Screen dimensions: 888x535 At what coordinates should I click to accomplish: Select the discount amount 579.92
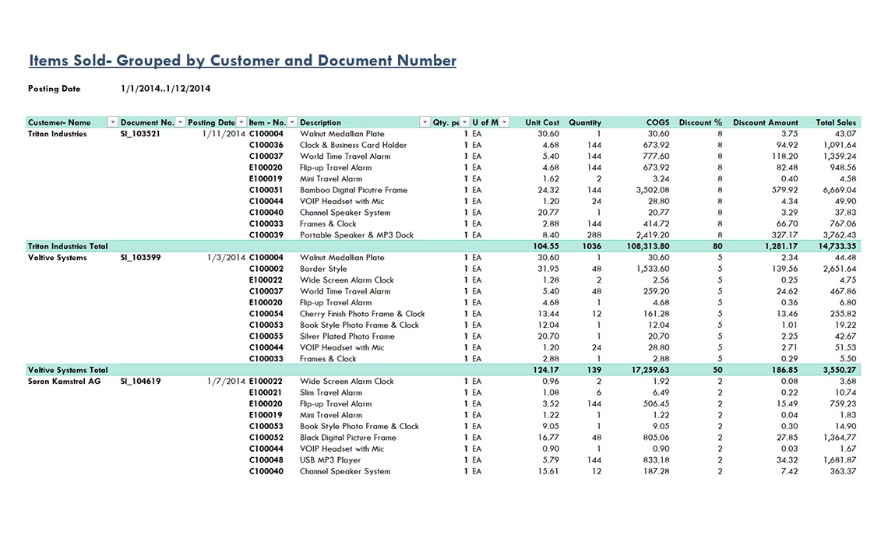click(785, 190)
